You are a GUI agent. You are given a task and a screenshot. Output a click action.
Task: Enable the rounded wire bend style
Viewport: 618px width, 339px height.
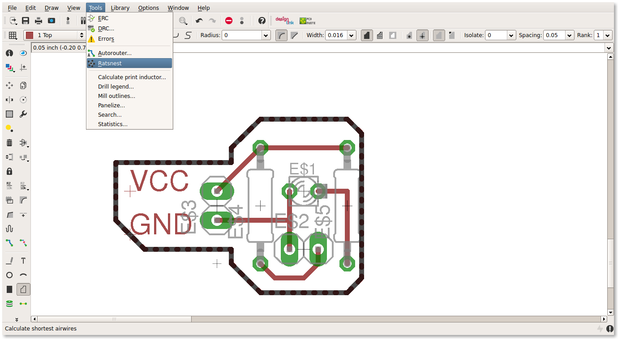pyautogui.click(x=281, y=35)
